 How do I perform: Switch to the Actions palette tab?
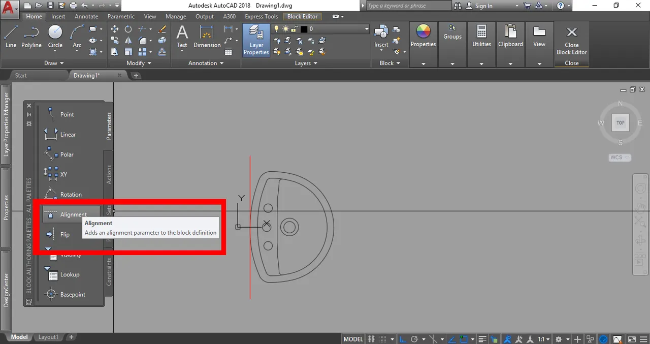click(x=109, y=174)
